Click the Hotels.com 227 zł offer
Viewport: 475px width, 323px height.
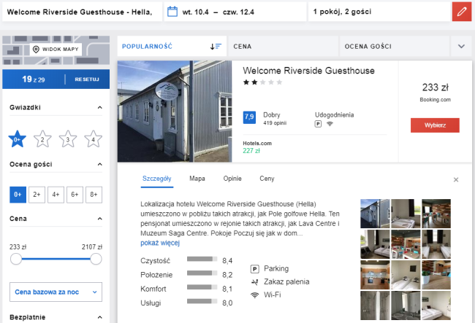tap(257, 147)
